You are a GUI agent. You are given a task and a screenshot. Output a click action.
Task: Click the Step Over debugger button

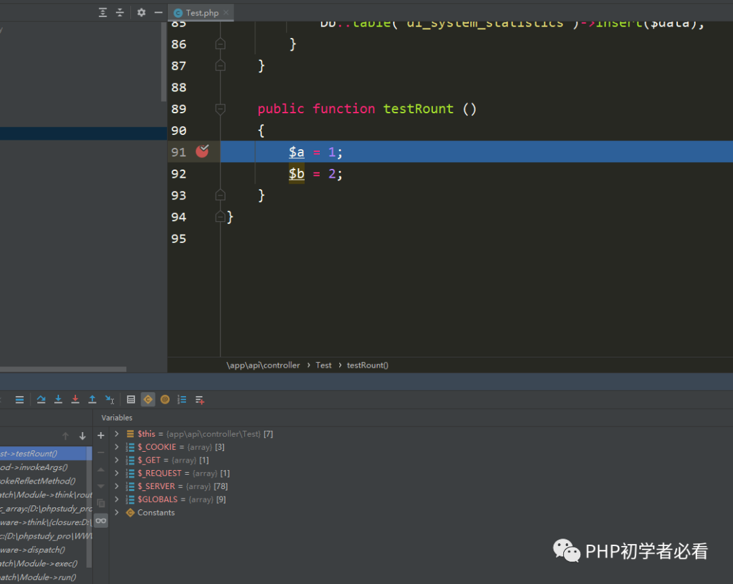click(x=41, y=400)
